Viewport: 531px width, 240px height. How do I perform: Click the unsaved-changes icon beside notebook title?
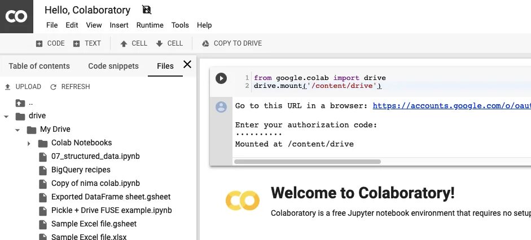tap(147, 10)
